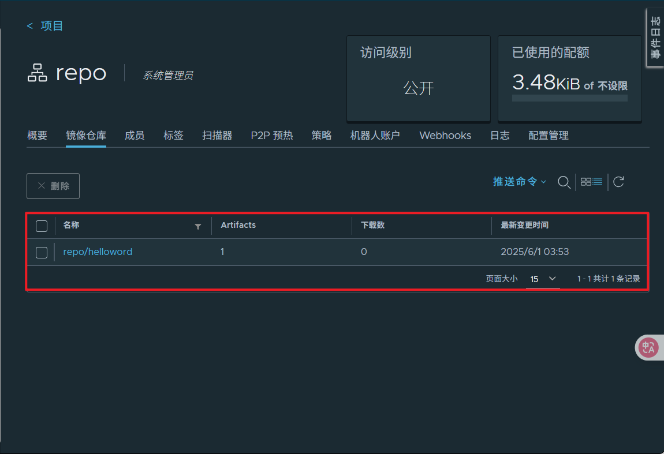Image resolution: width=664 pixels, height=454 pixels.
Task: Switch to list view icon
Action: point(598,182)
